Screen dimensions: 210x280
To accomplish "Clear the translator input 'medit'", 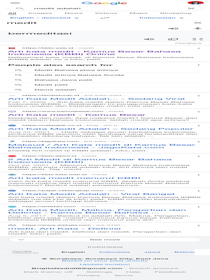I will 197,23.
